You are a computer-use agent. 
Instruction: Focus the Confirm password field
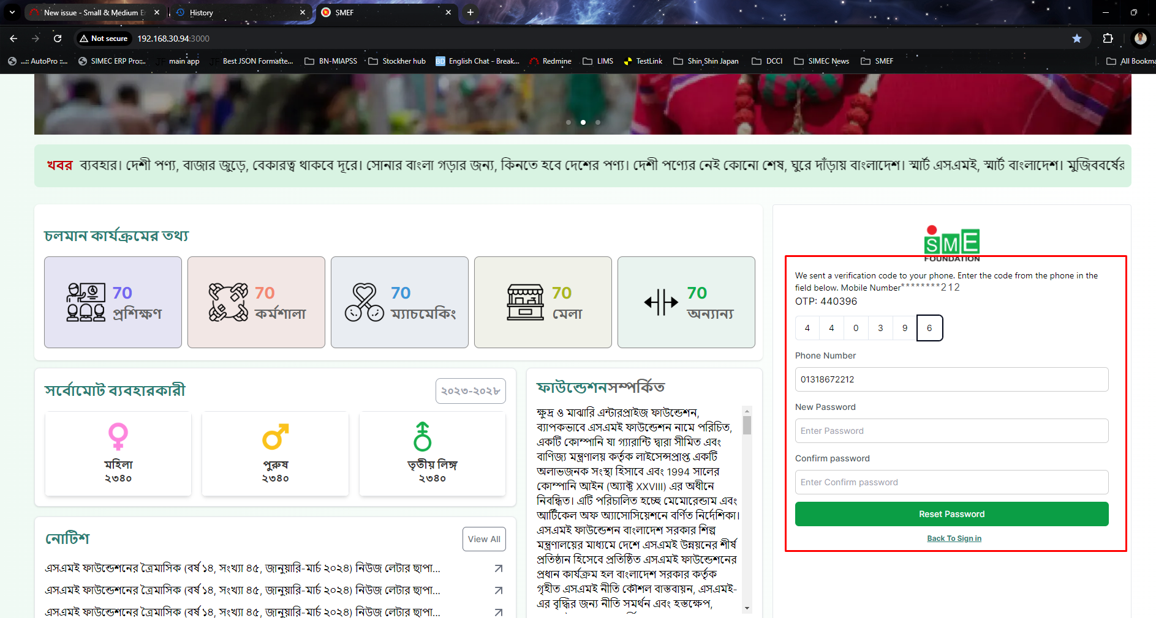tap(951, 482)
